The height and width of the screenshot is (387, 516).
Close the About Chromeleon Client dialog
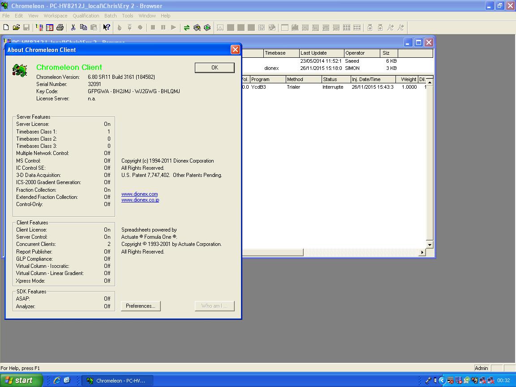click(x=235, y=49)
